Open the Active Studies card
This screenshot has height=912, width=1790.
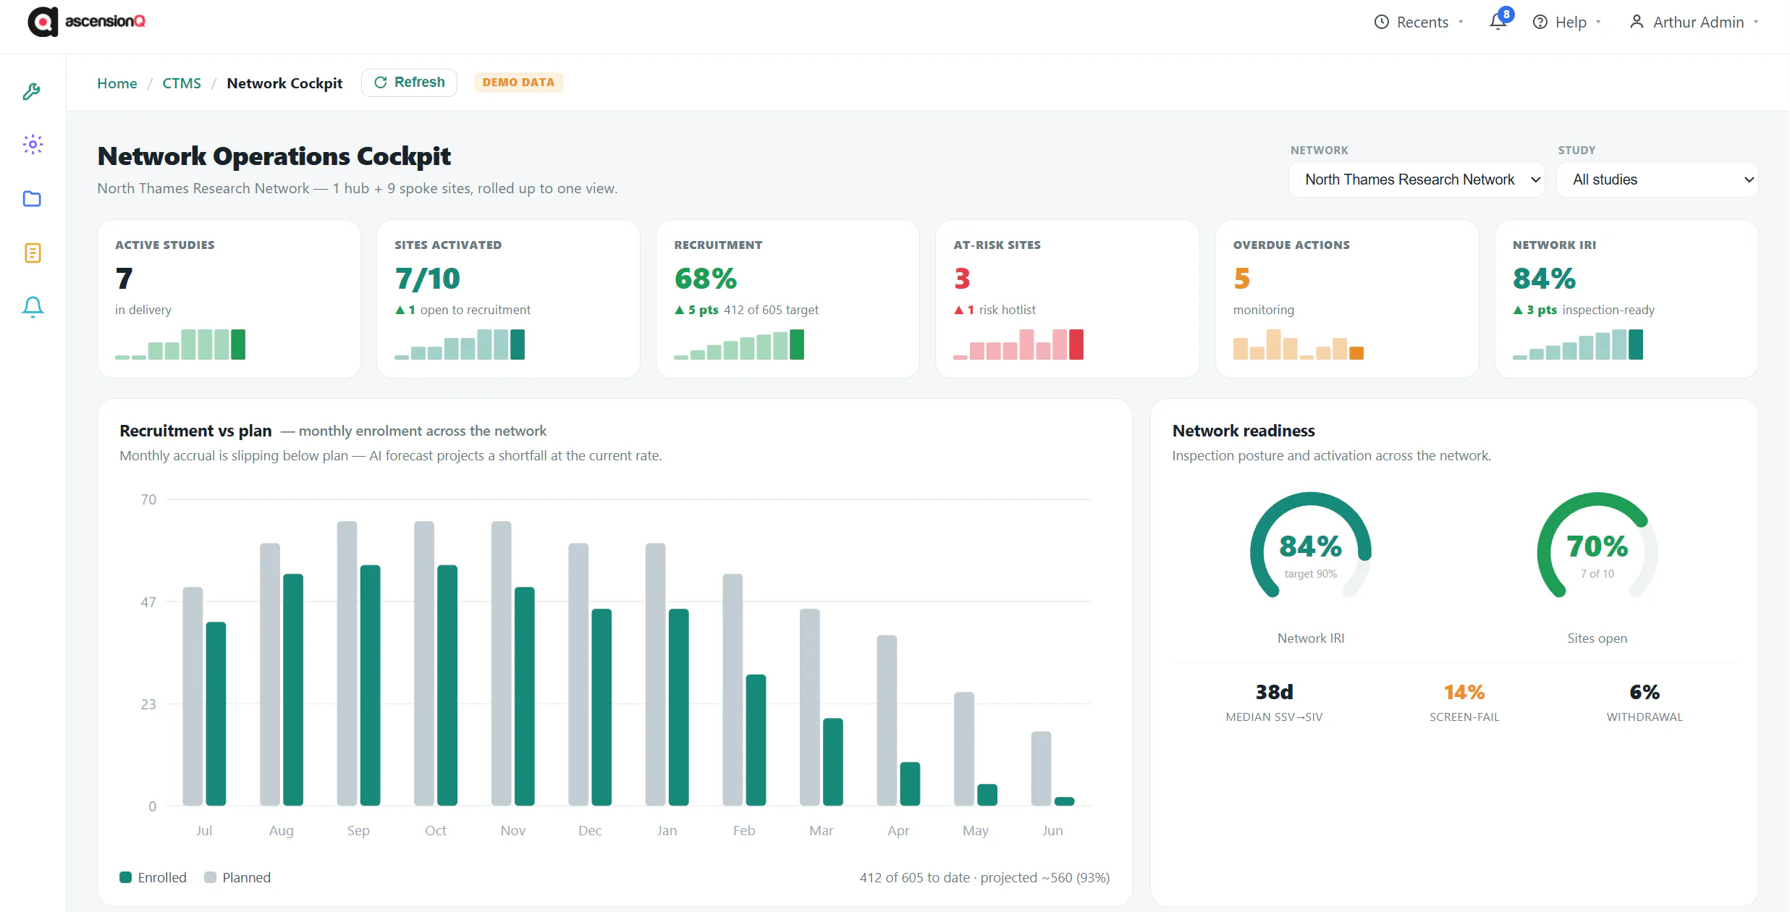[229, 299]
